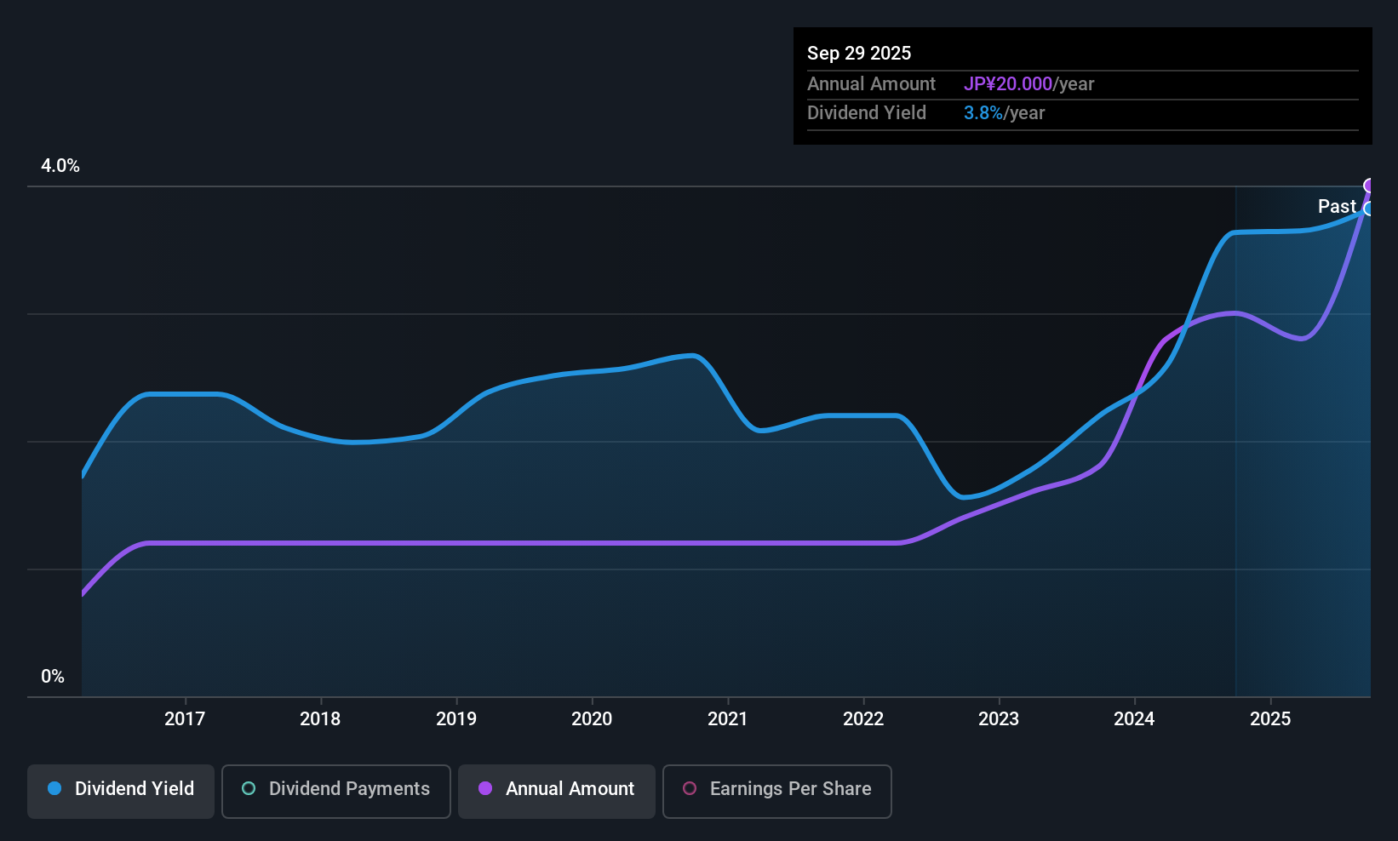1398x841 pixels.
Task: Click the 3.8%/year dividend yield value
Action: click(1004, 113)
